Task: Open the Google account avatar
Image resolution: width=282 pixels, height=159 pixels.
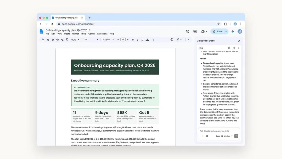Action: 240,31
